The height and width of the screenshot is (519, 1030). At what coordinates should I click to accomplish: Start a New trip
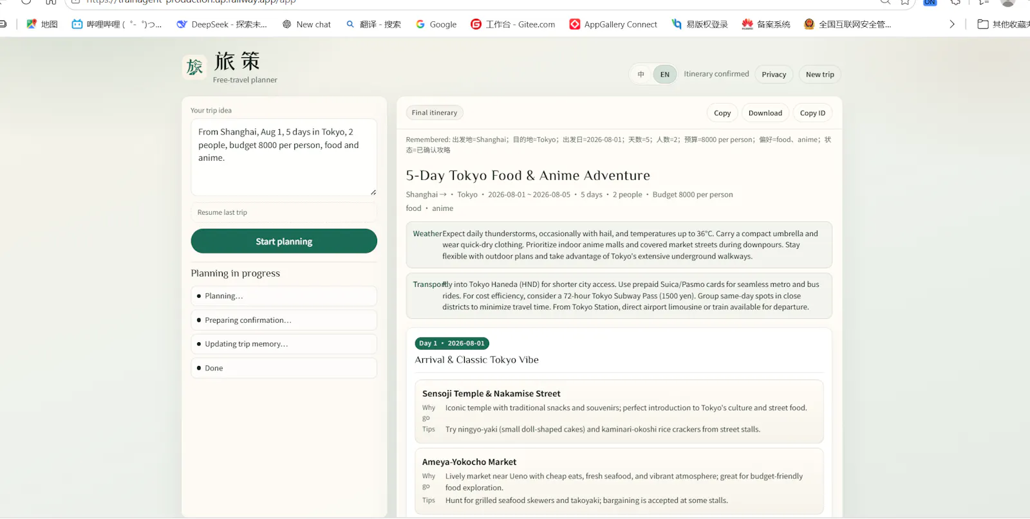pyautogui.click(x=819, y=75)
